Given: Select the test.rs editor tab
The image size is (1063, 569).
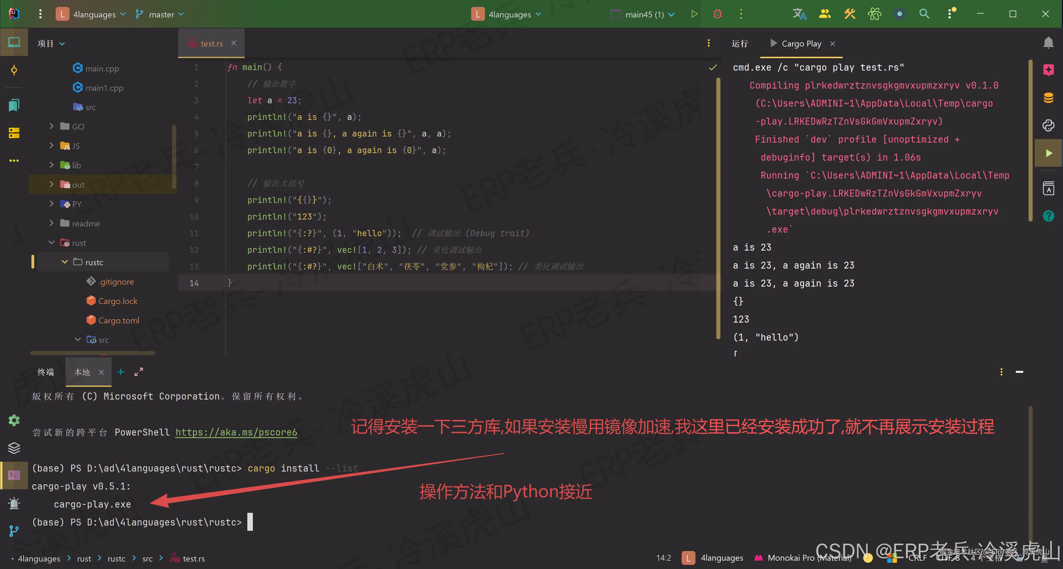Looking at the screenshot, I should coord(211,43).
